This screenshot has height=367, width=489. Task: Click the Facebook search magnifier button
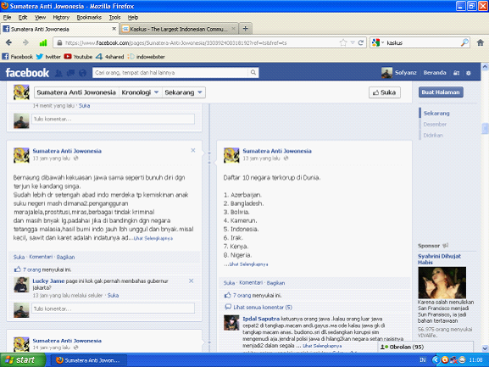[x=253, y=73]
